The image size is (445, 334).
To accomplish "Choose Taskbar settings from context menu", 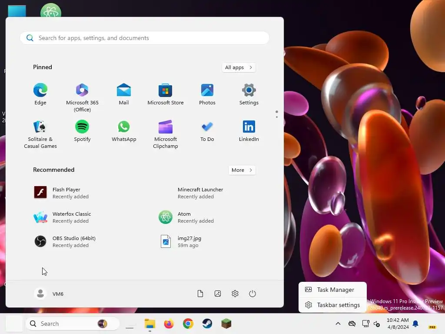I will [332, 305].
